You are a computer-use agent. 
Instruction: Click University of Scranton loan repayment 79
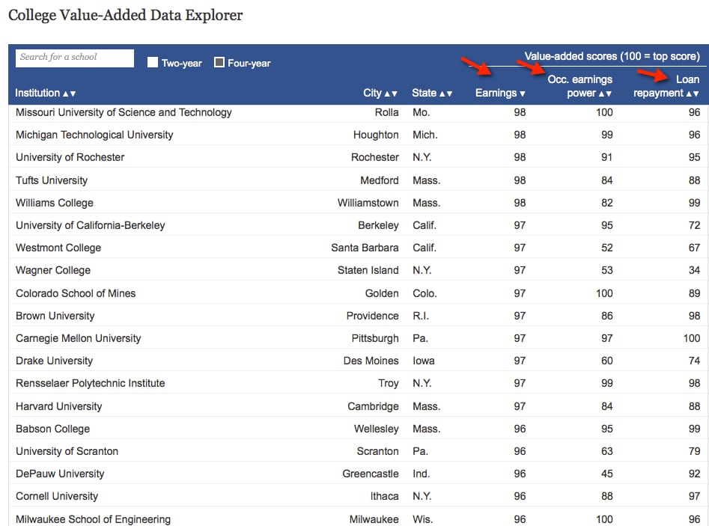coord(694,451)
